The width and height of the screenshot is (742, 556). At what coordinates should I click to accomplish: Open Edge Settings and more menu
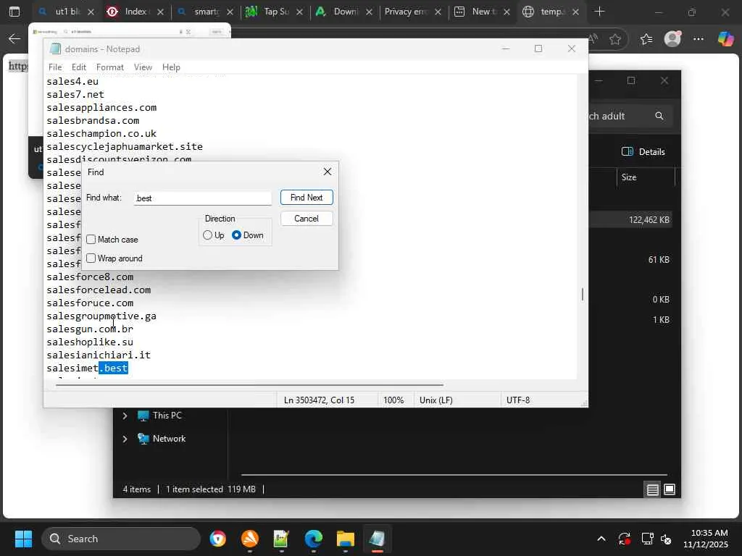pos(699,39)
